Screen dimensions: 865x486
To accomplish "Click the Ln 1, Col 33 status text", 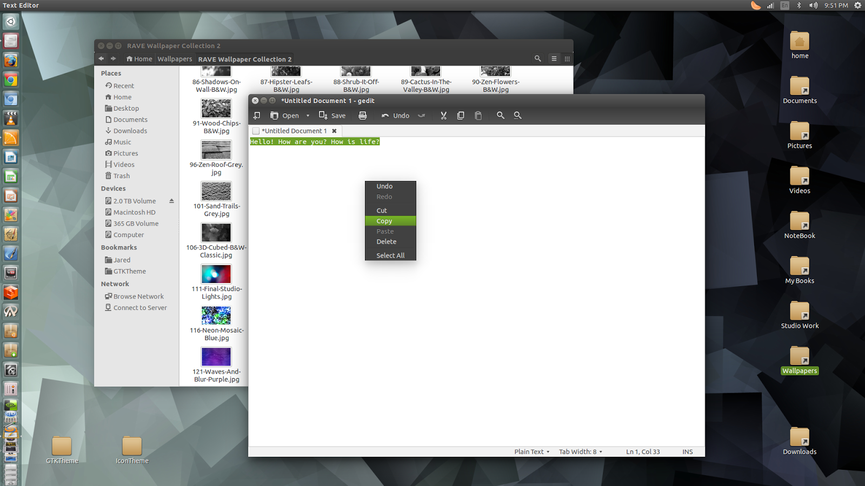I will pyautogui.click(x=643, y=452).
